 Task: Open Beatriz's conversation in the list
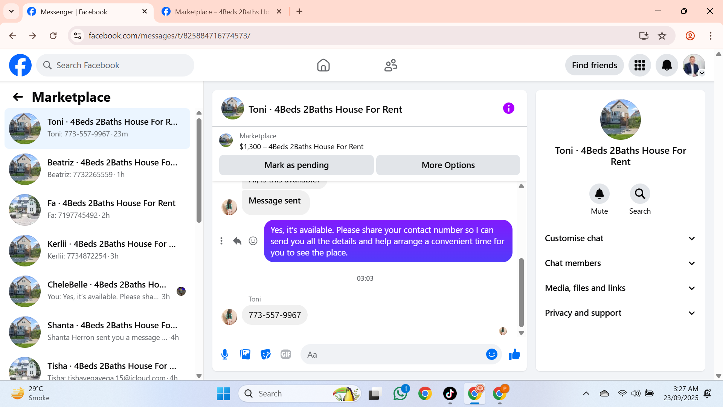97,169
